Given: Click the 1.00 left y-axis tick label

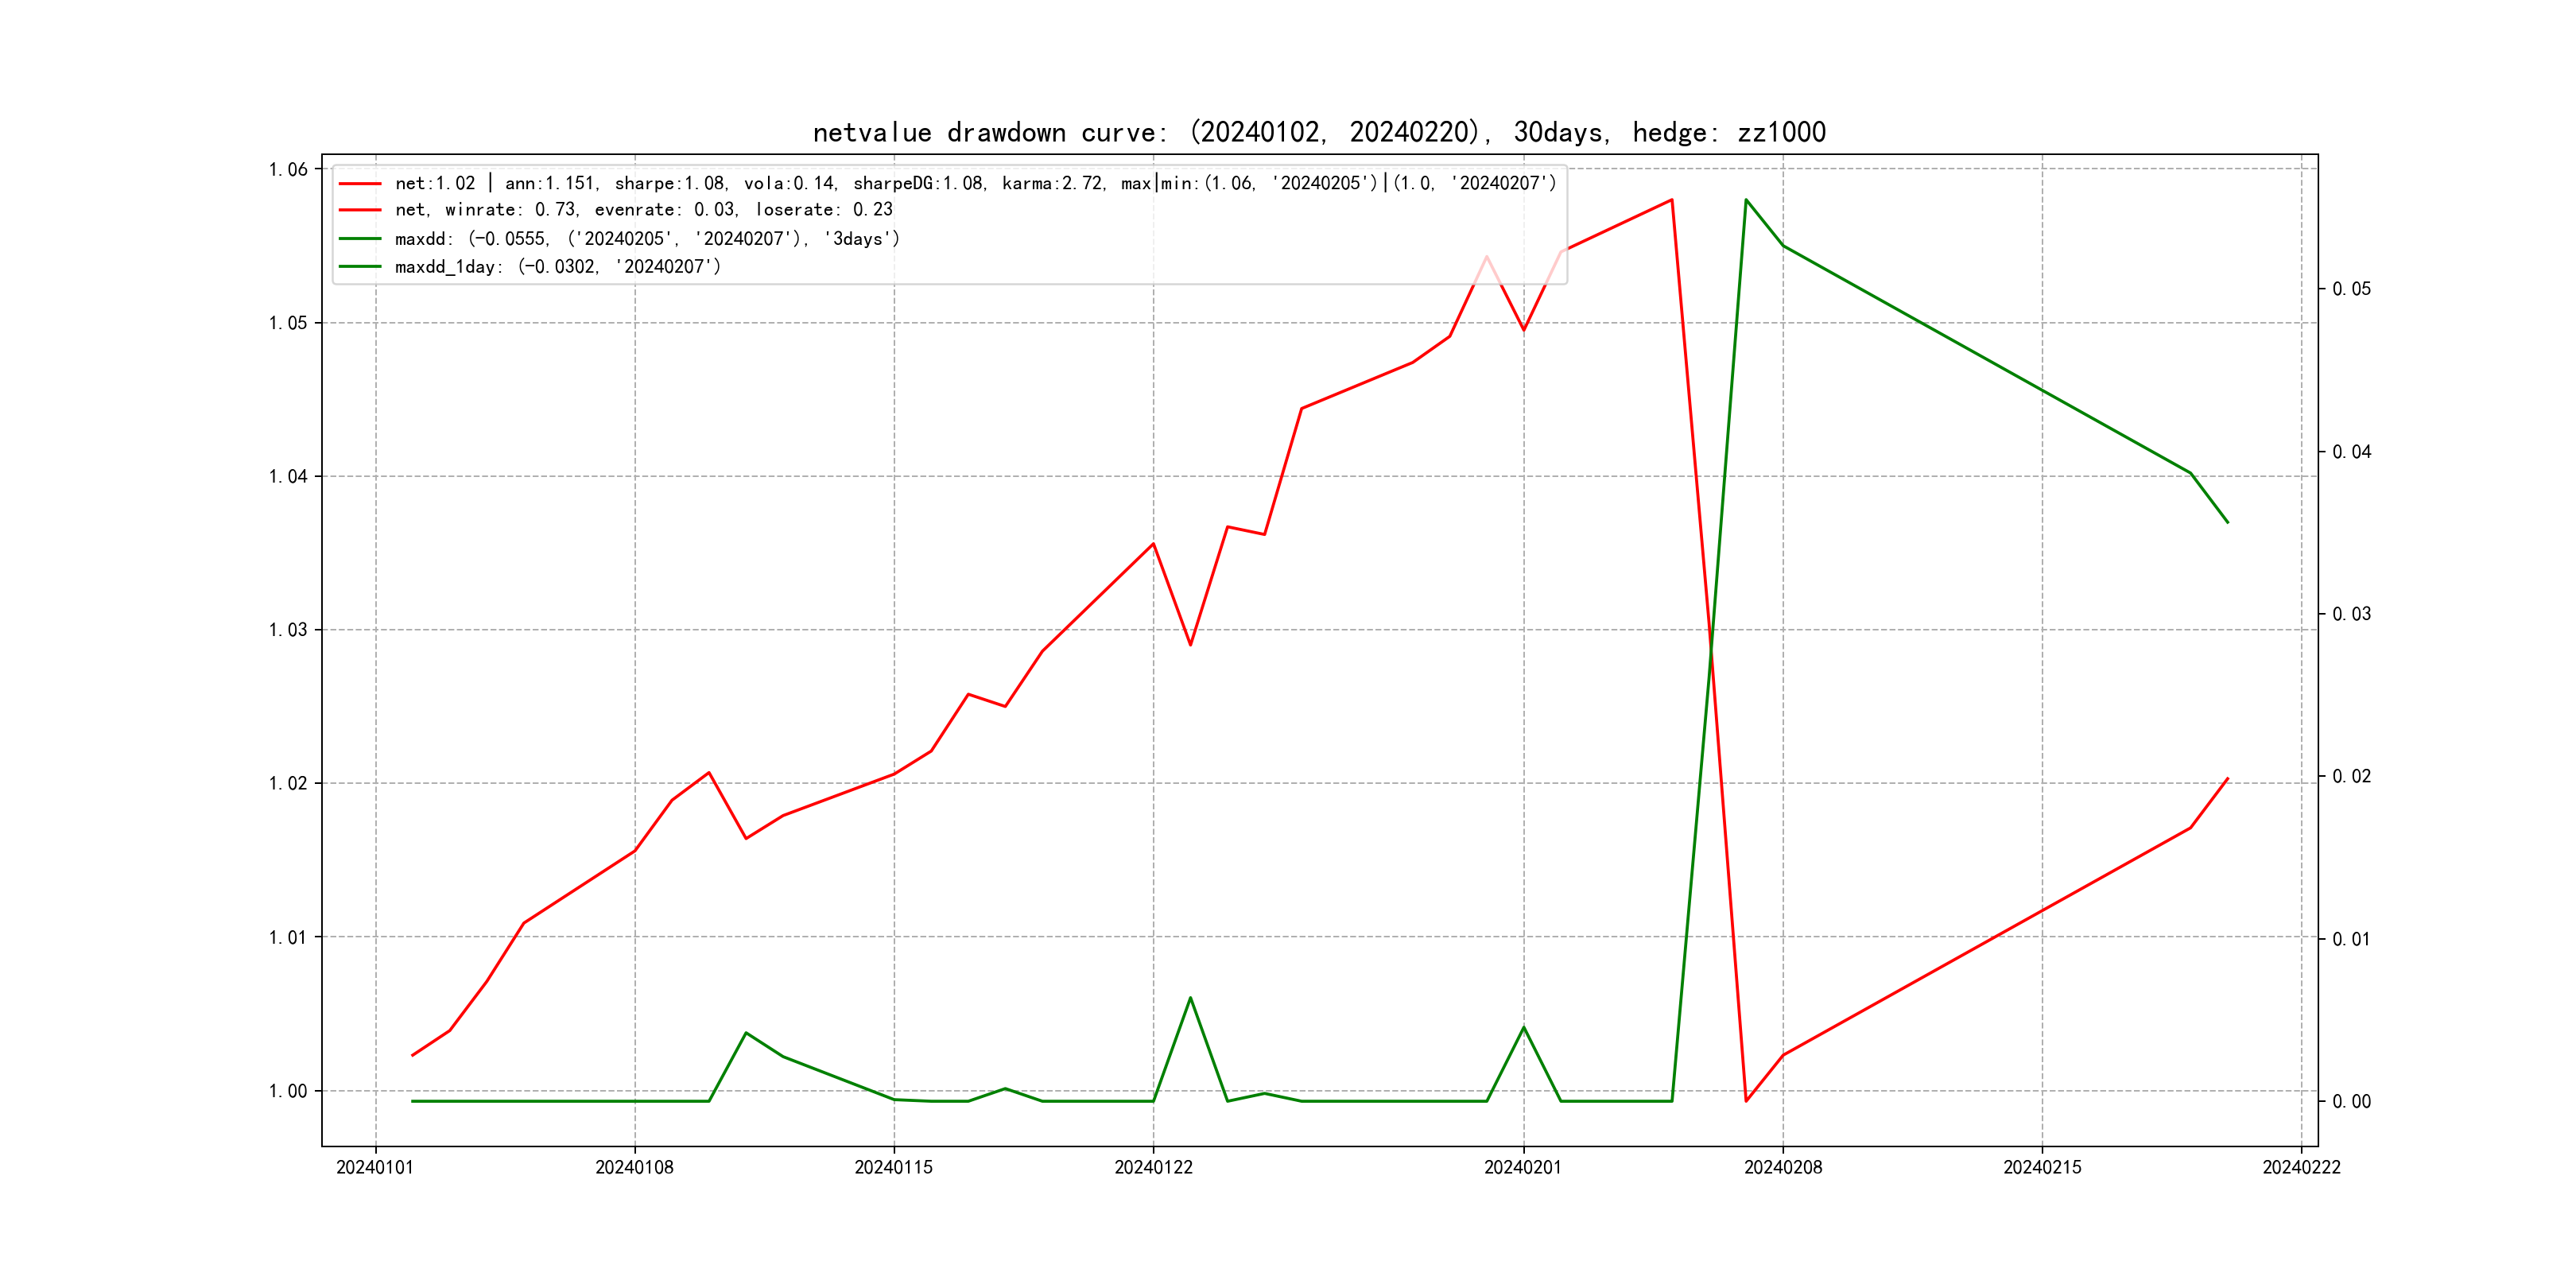Looking at the screenshot, I should 288,1091.
